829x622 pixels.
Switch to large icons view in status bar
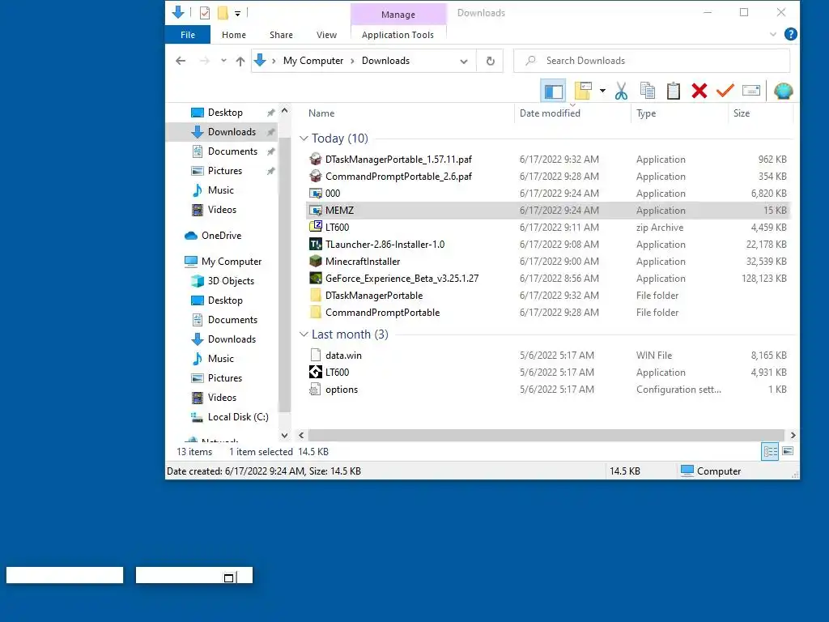[787, 451]
